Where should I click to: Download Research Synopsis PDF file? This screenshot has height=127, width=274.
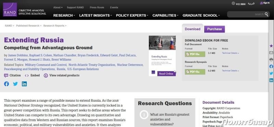pos(195,72)
